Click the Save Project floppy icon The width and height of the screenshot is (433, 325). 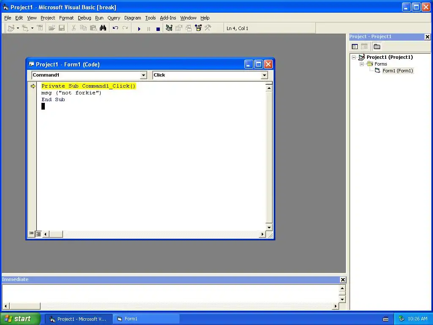62,28
